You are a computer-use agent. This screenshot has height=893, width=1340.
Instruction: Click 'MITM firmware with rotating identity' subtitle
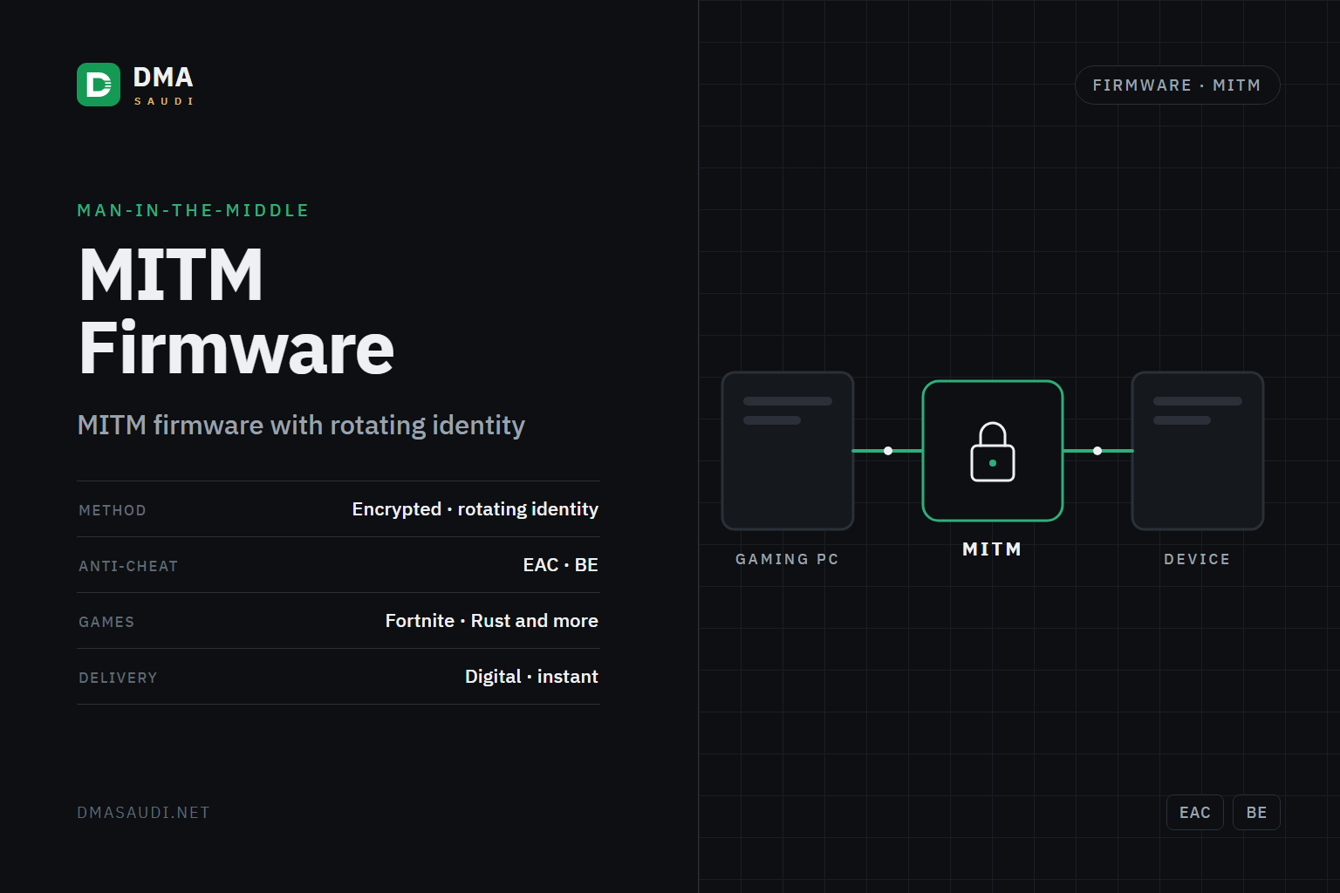point(301,426)
